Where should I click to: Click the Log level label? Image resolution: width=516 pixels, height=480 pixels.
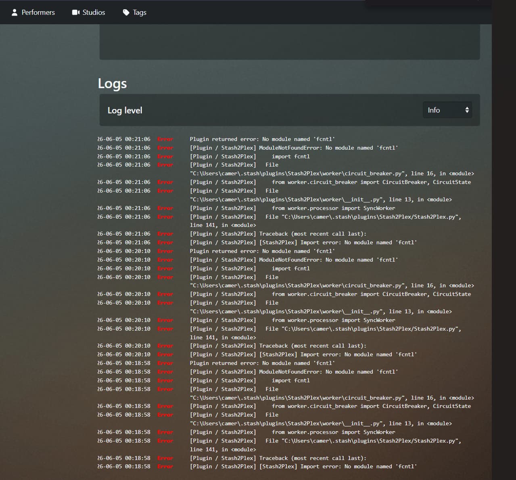(125, 110)
